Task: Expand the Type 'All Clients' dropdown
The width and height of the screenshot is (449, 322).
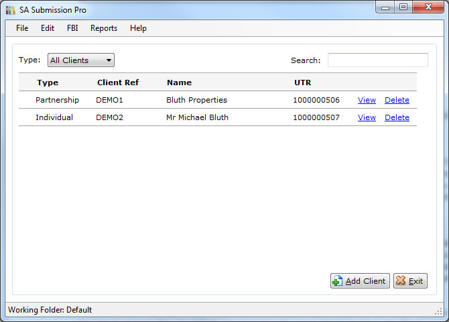Action: coord(81,60)
